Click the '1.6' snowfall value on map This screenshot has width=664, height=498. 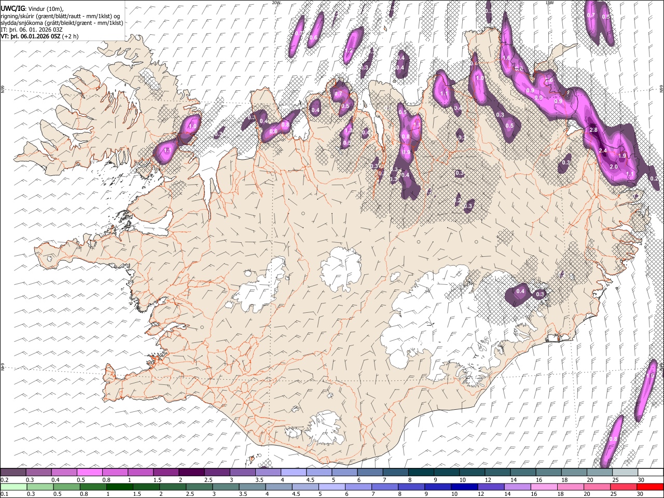507,58
